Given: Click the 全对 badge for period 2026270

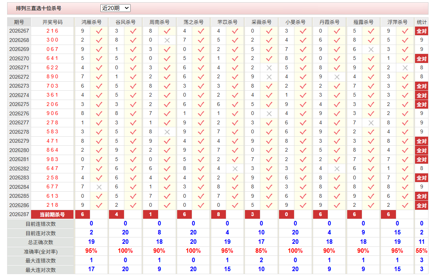Looking at the screenshot, I should 421,58.
